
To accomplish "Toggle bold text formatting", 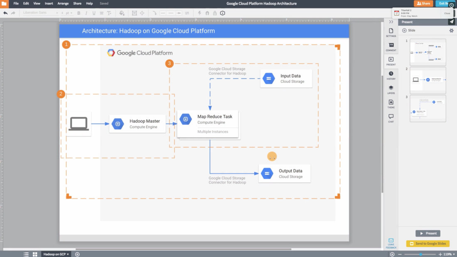I will (79, 13).
